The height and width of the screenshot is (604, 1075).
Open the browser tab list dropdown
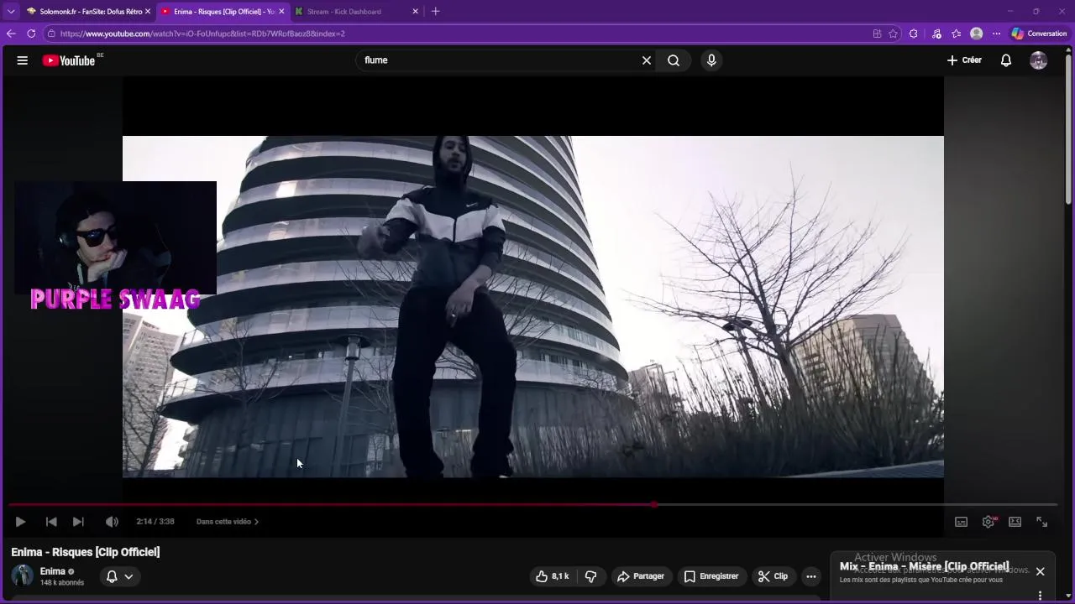(x=11, y=12)
